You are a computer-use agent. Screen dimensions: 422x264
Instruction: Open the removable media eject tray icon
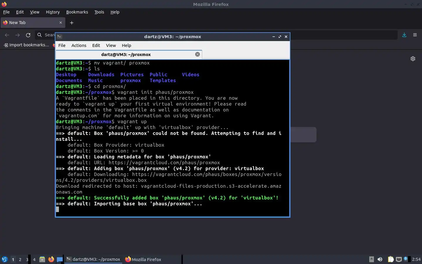371,259
